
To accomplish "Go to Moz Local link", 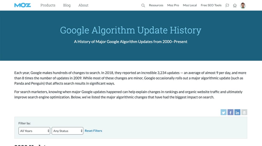I will pyautogui.click(x=190, y=5).
